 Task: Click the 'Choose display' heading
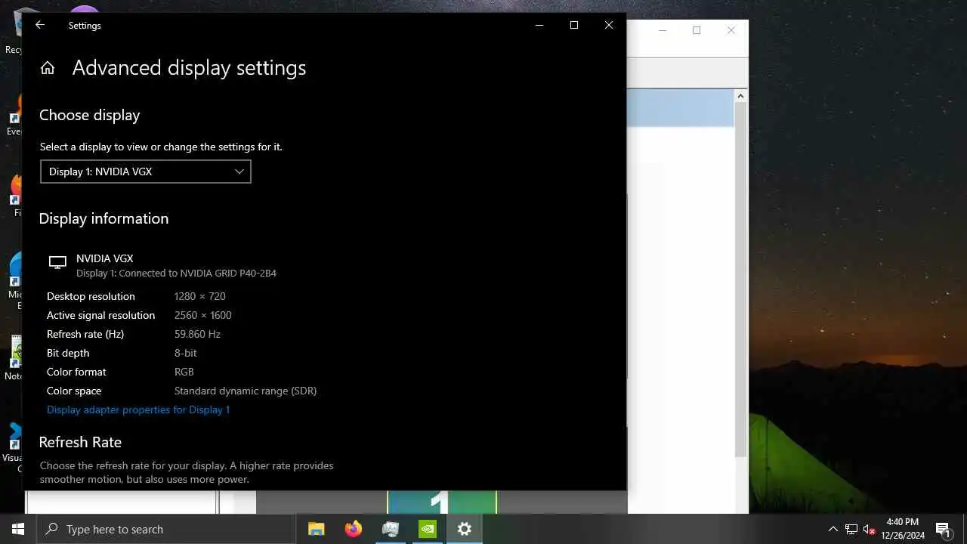pos(89,115)
